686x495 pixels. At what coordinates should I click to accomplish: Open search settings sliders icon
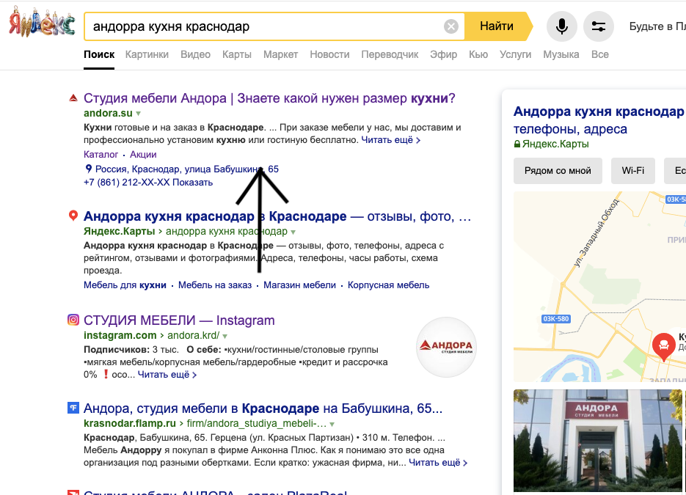[599, 26]
